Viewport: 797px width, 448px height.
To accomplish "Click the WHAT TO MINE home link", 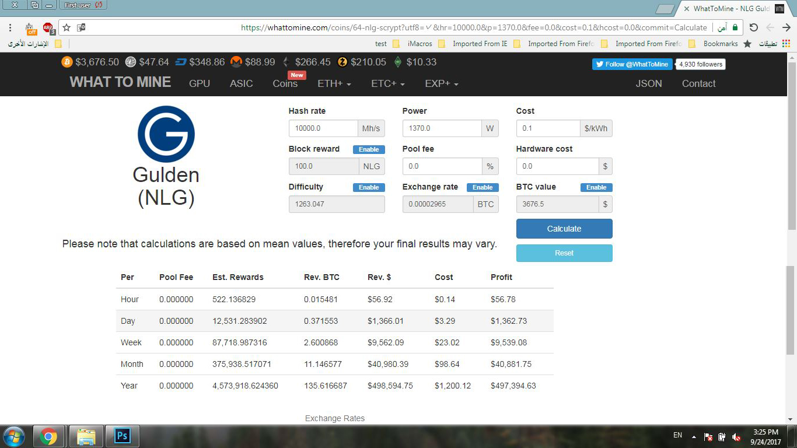I will [120, 82].
